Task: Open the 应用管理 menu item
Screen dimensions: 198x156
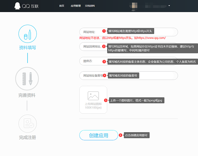Action: [76, 6]
